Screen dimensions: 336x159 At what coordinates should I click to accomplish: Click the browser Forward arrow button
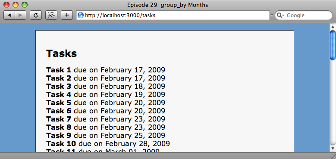(21, 15)
